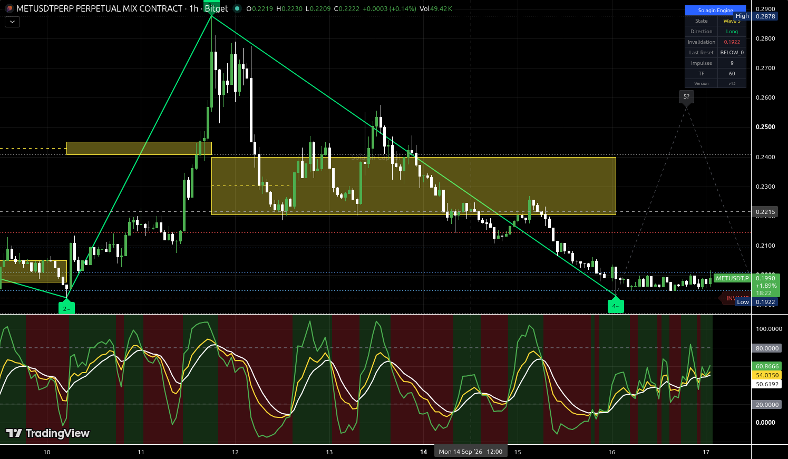Click the High 0.2878 price label
The width and height of the screenshot is (788, 459).
coord(755,16)
